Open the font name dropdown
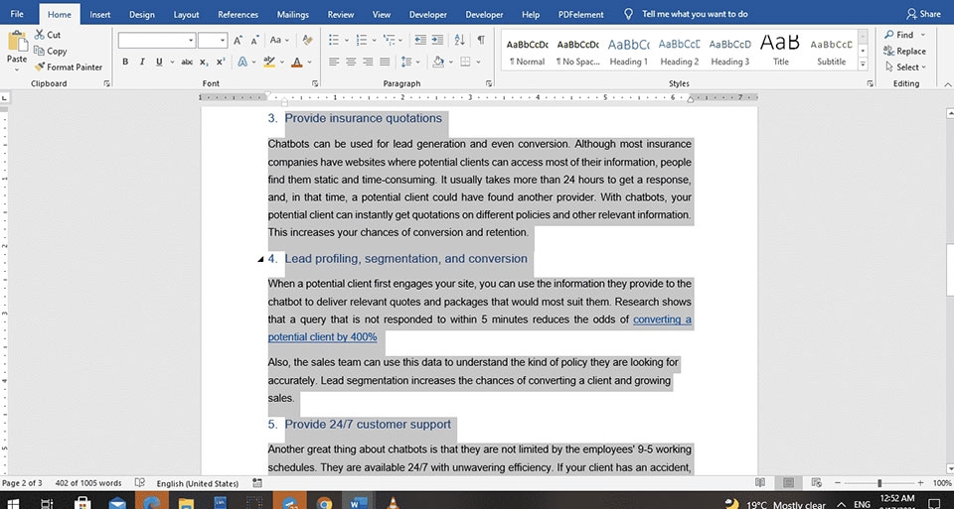Image resolution: width=954 pixels, height=509 pixels. pyautogui.click(x=191, y=41)
